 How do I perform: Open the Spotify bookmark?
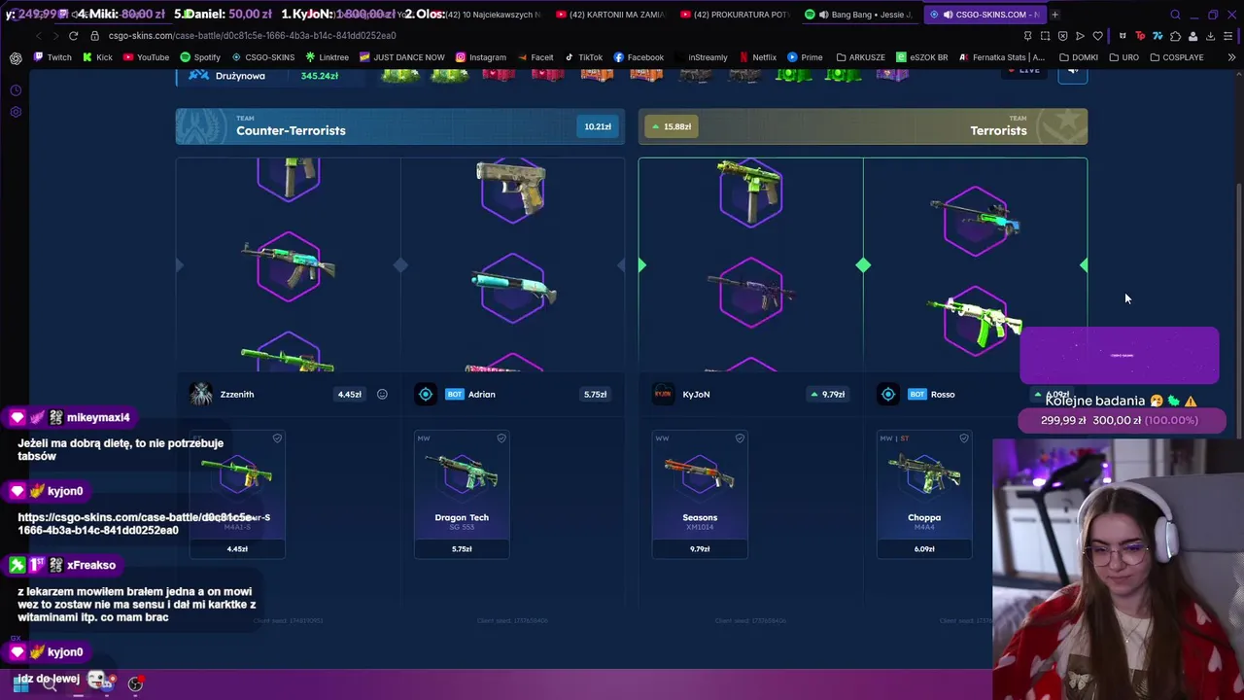pyautogui.click(x=199, y=57)
